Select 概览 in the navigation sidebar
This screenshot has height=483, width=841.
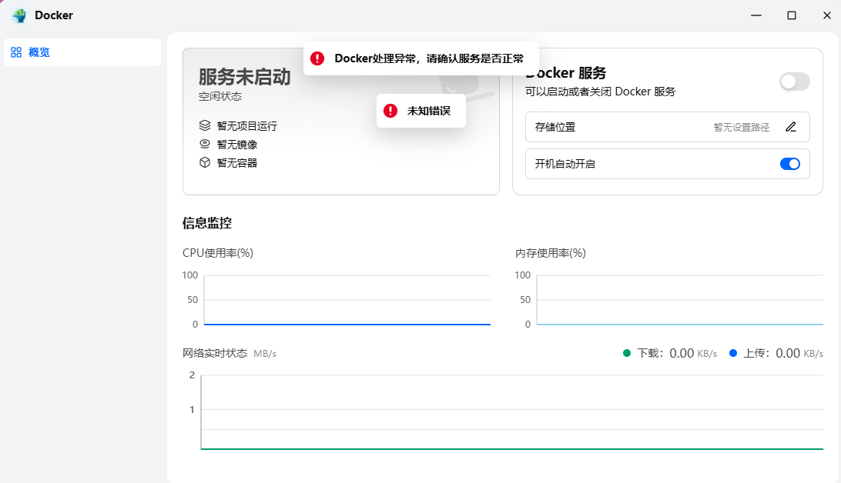(x=38, y=52)
